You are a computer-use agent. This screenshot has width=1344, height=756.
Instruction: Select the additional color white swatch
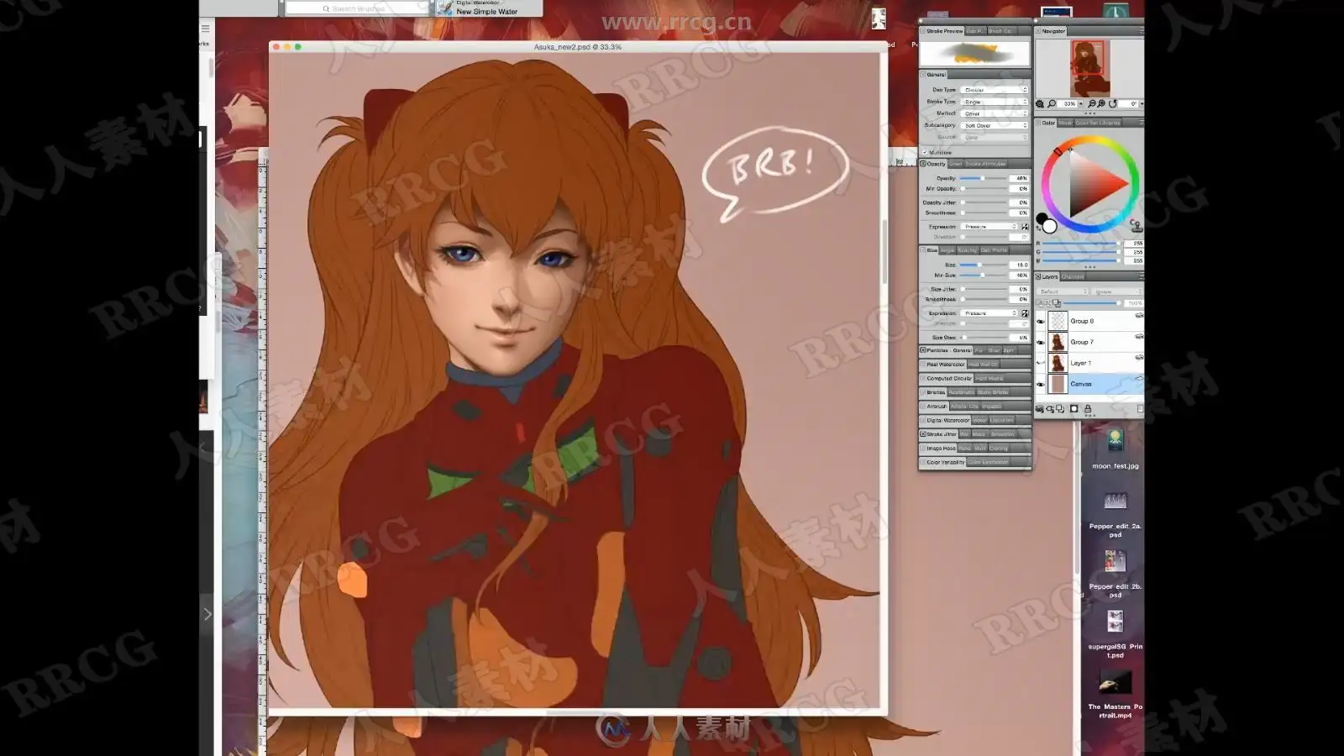tap(1049, 226)
